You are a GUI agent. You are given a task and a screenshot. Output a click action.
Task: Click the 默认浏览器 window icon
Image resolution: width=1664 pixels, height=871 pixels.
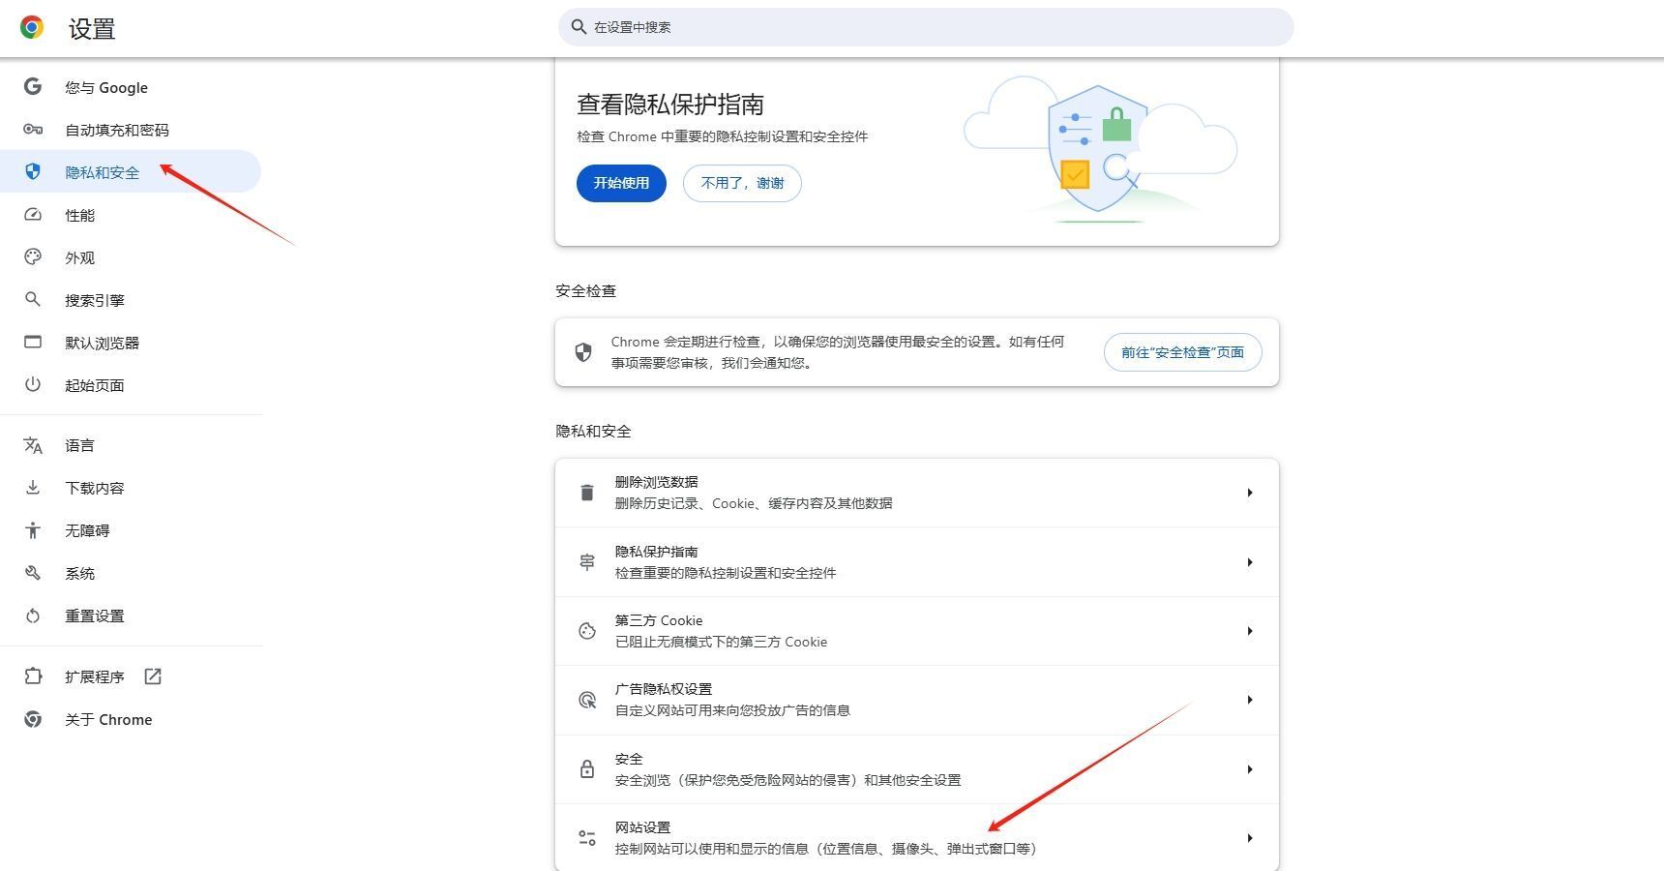click(33, 342)
